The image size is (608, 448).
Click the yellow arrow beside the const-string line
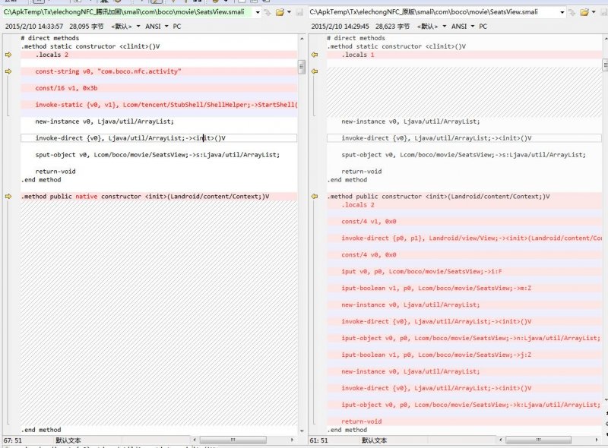coord(8,71)
